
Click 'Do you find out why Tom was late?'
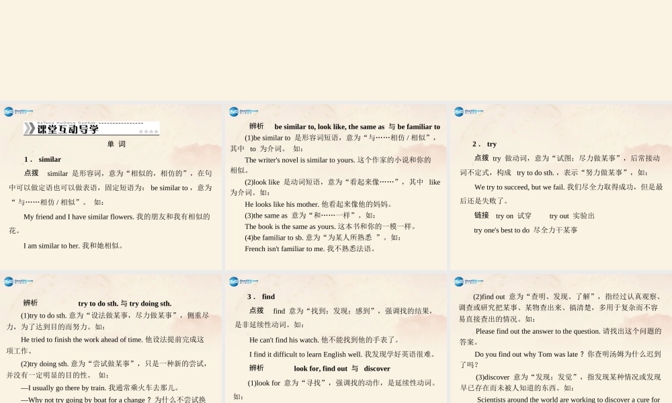[x=530, y=355]
